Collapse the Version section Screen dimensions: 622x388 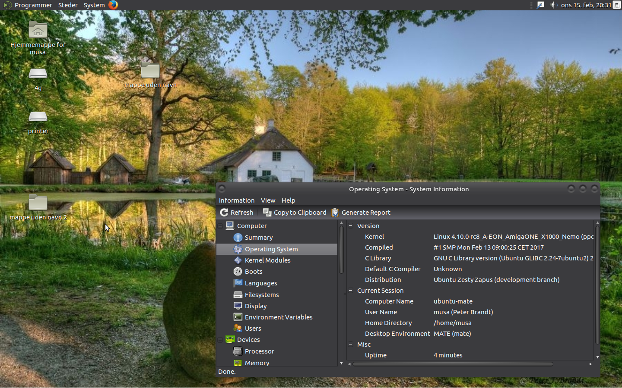[351, 226]
